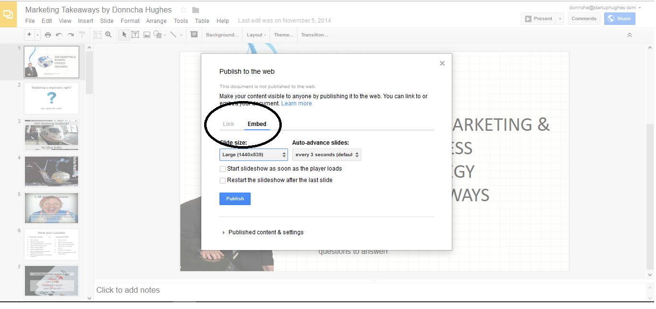Select slide 2 'Marketing is important, right?' thumbnail
The image size is (656, 309).
click(51, 99)
